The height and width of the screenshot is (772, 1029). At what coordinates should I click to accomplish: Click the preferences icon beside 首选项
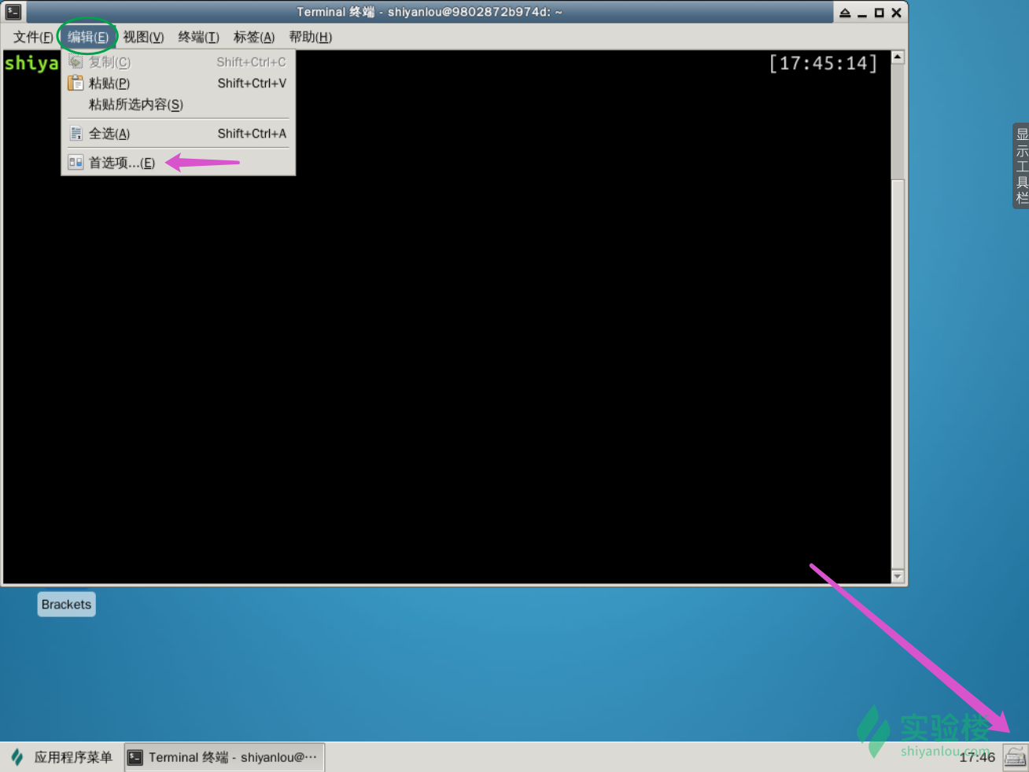tap(76, 161)
